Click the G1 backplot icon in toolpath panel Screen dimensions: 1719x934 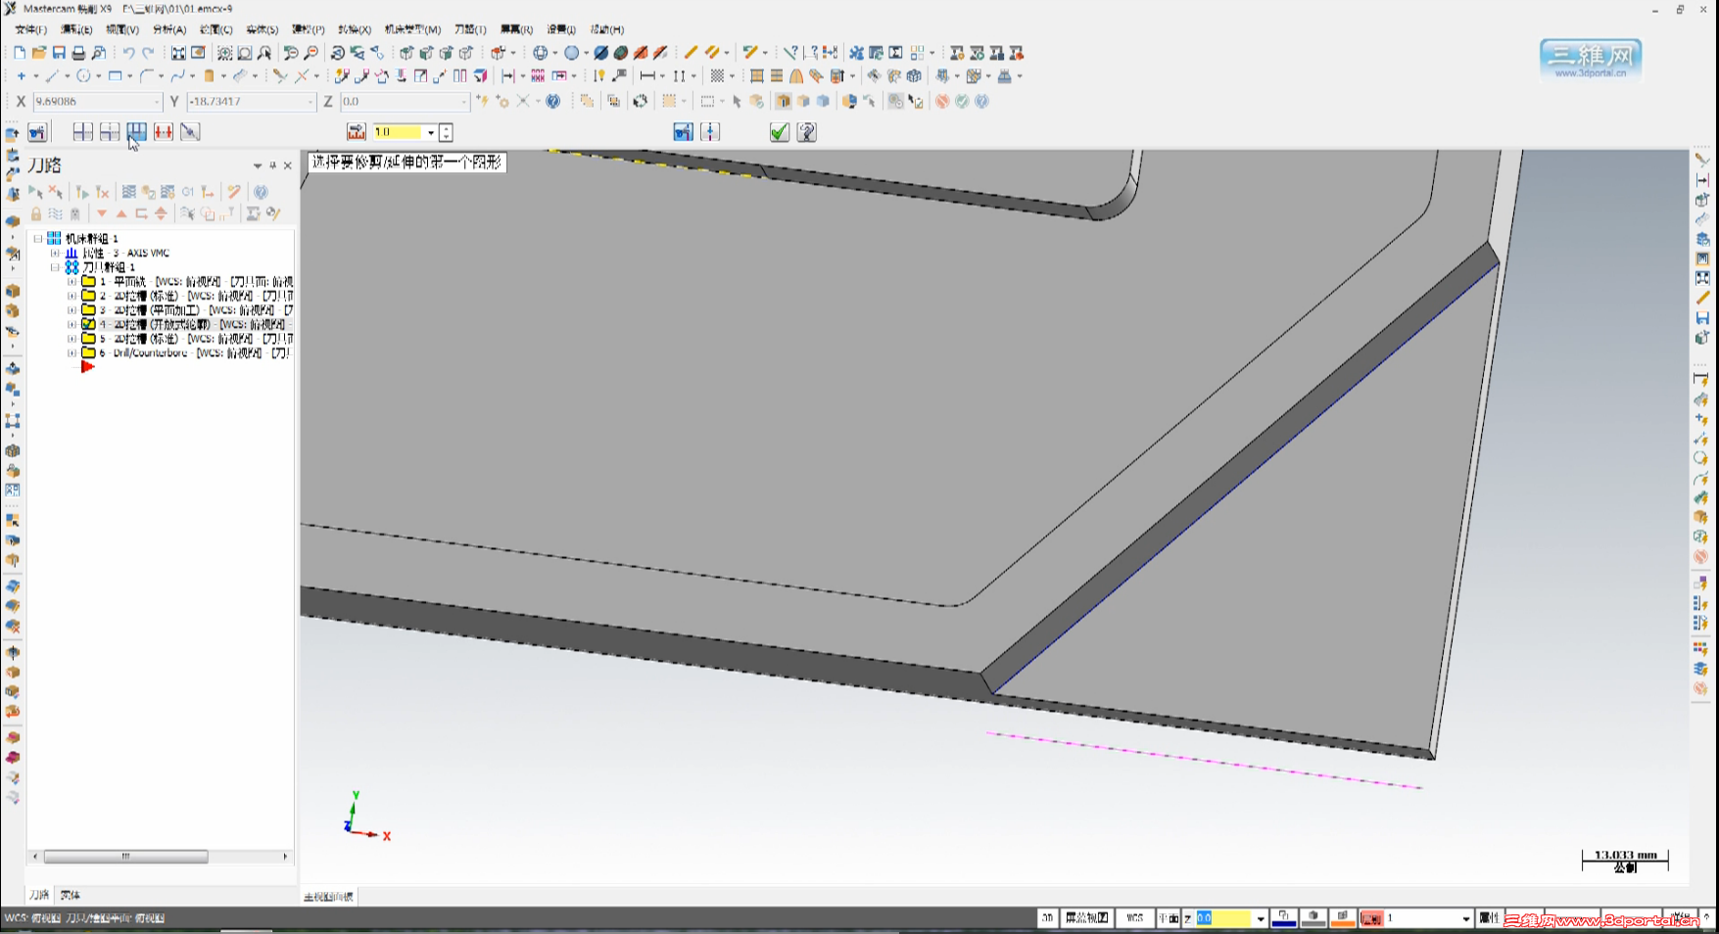(x=188, y=192)
